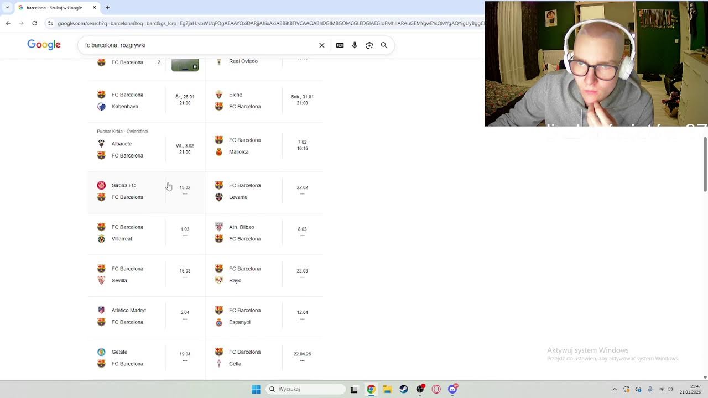The width and height of the screenshot is (708, 398).
Task: Select the 'Sevilla' team name
Action: [x=119, y=280]
